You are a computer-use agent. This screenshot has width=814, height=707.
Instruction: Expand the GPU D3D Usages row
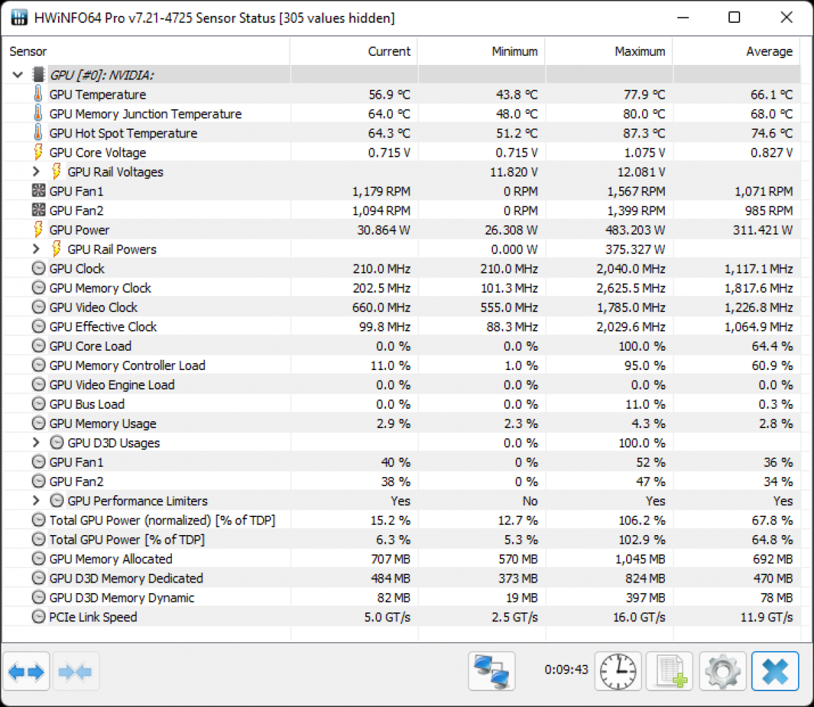tap(36, 443)
